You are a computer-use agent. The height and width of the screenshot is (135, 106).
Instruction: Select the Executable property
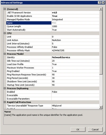coord(29,95)
